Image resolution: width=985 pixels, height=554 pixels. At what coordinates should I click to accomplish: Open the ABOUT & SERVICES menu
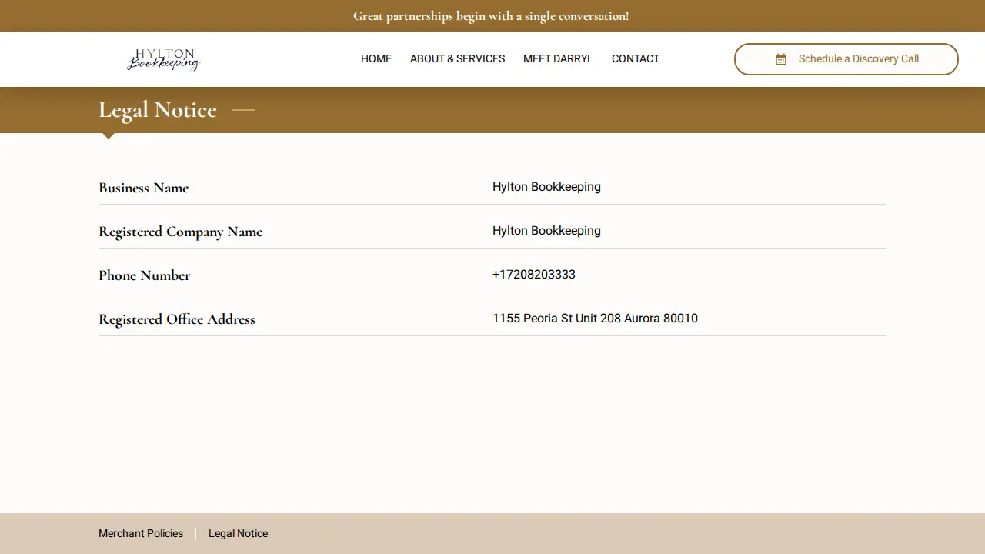[x=457, y=58]
